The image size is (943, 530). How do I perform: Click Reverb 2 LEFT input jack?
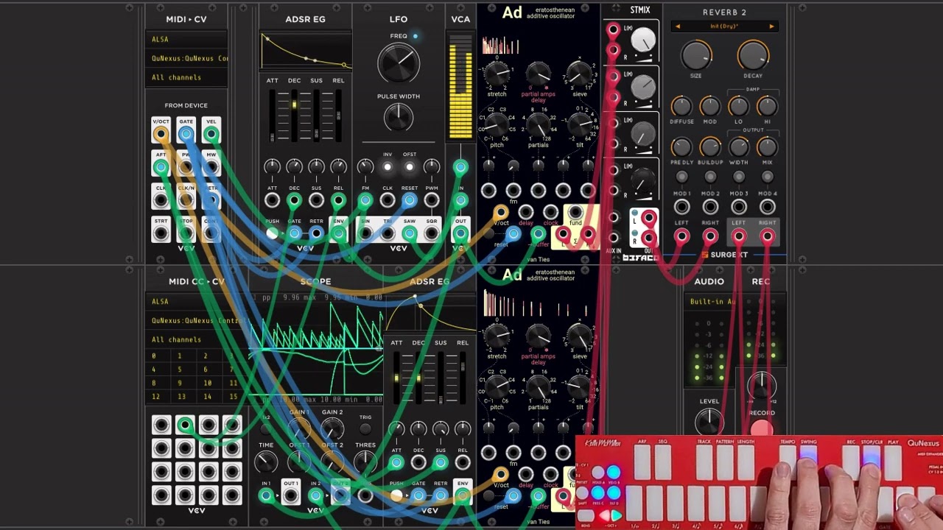tap(681, 236)
